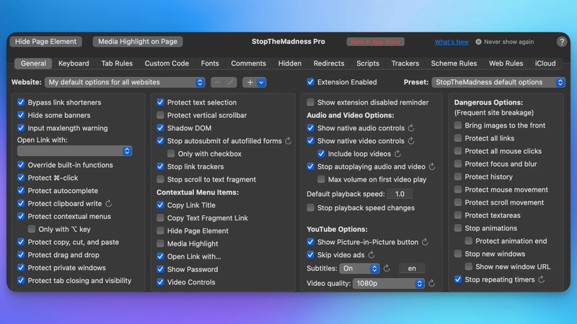Viewport: 577px width, 324px height.
Task: Click reload icon beside Video quality dropdown
Action: pyautogui.click(x=431, y=284)
